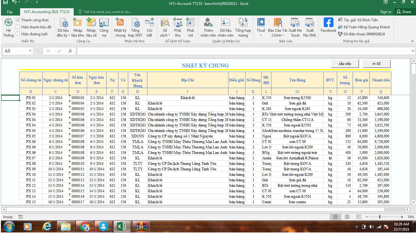Viewport: 416px width, 234px height.
Task: Click the Hệ Thống refresh icon
Action: tap(8, 23)
